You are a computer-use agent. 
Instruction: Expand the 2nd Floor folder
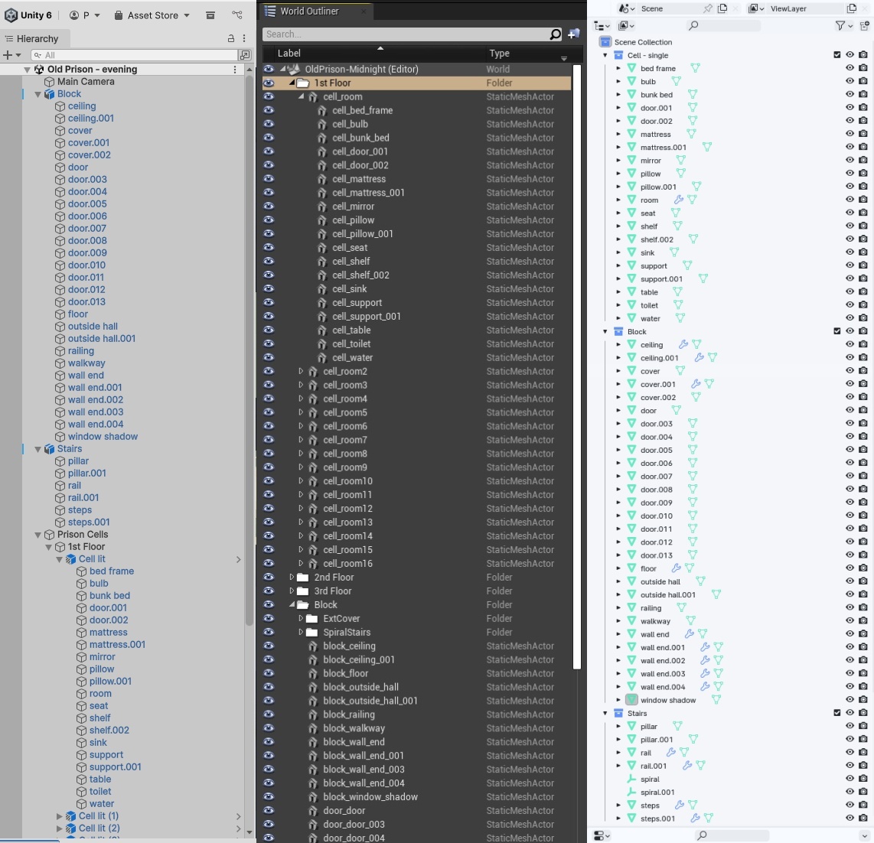coord(292,578)
